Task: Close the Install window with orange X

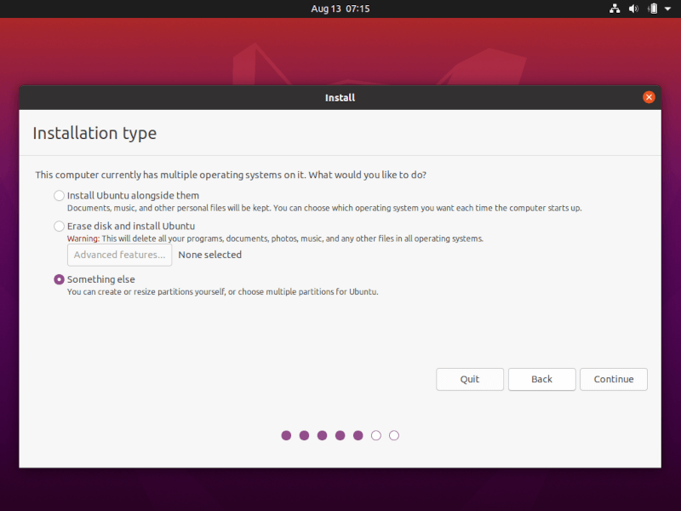Action: [649, 97]
